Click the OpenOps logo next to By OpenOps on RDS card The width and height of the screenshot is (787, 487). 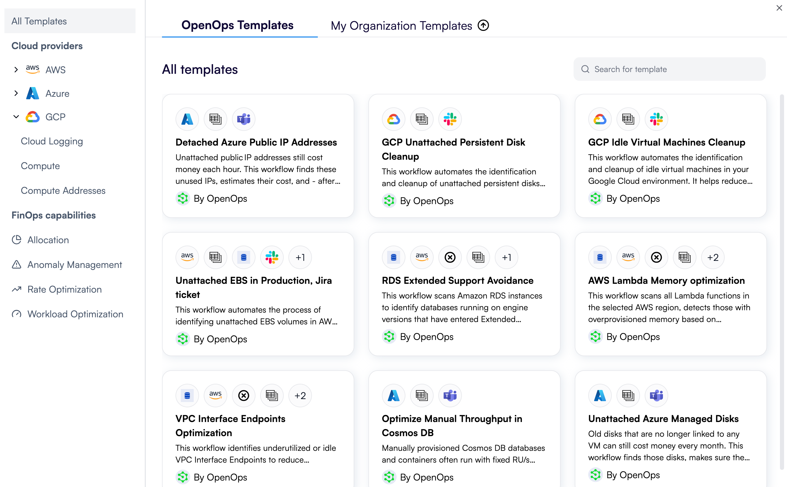pyautogui.click(x=389, y=337)
